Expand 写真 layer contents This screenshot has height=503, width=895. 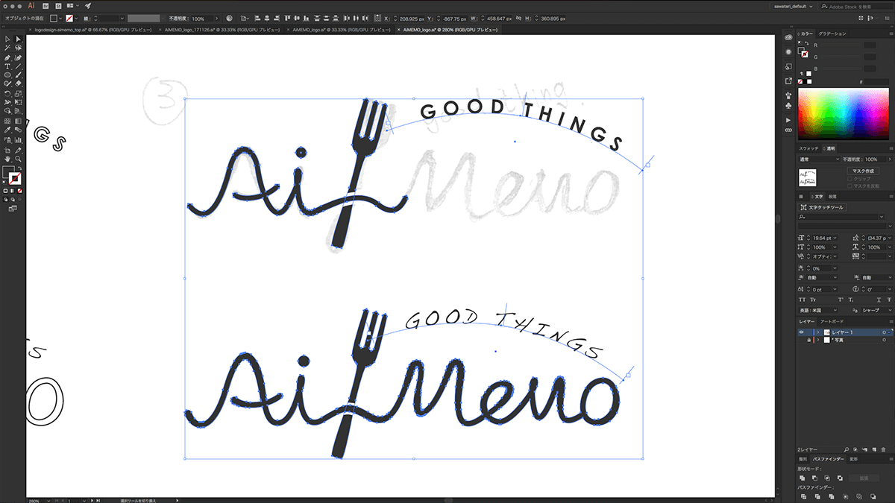tap(818, 340)
